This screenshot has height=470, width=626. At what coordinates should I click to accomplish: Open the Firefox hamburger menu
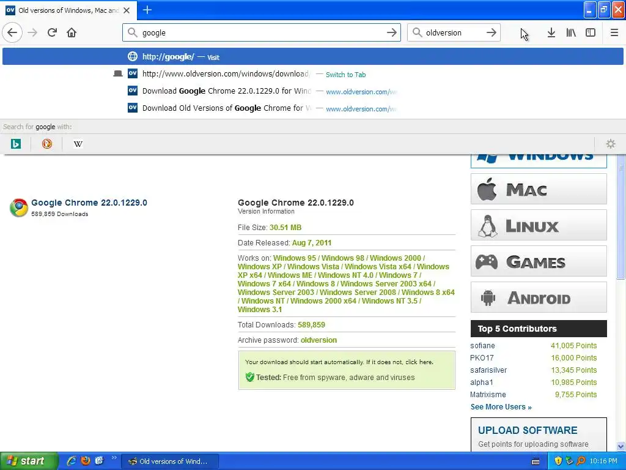[x=614, y=32]
